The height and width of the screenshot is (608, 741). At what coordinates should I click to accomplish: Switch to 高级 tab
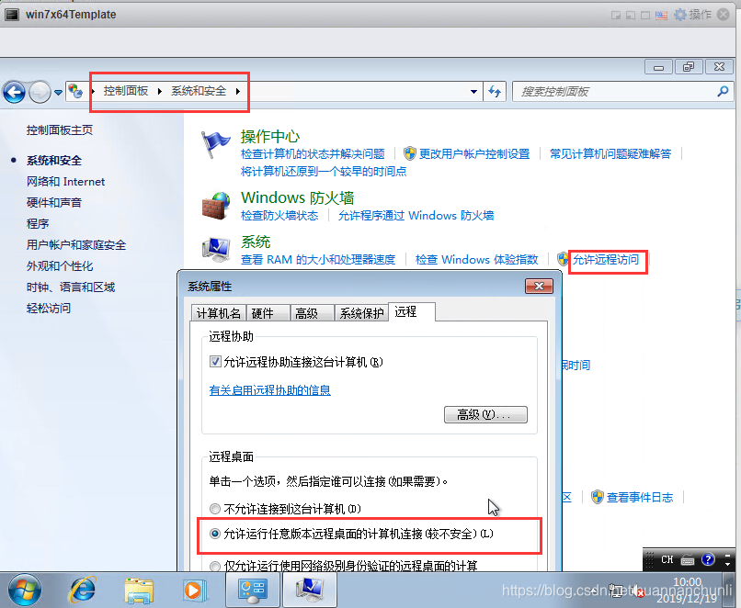pyautogui.click(x=312, y=313)
